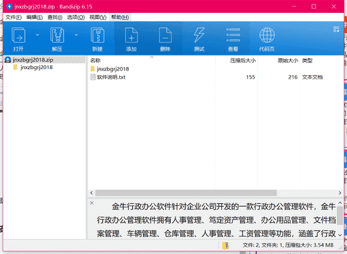
Task: Click the status bar file count text
Action: pyautogui.click(x=288, y=245)
